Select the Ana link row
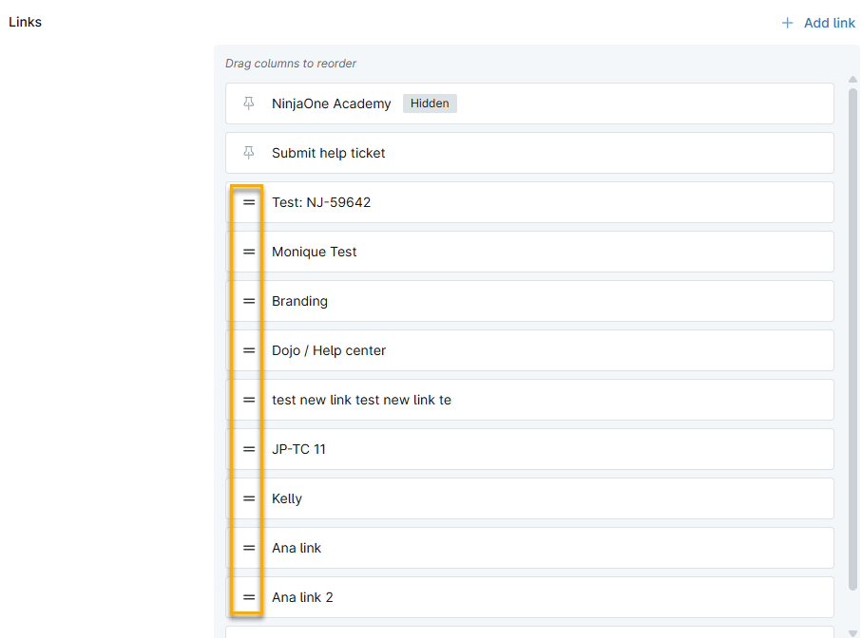 click(532, 548)
